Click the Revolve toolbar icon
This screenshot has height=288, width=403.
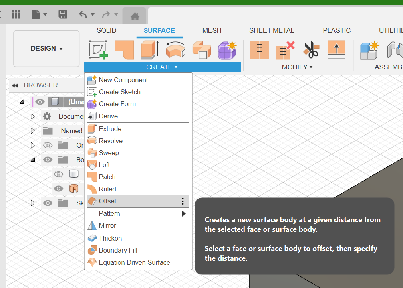tap(176, 50)
